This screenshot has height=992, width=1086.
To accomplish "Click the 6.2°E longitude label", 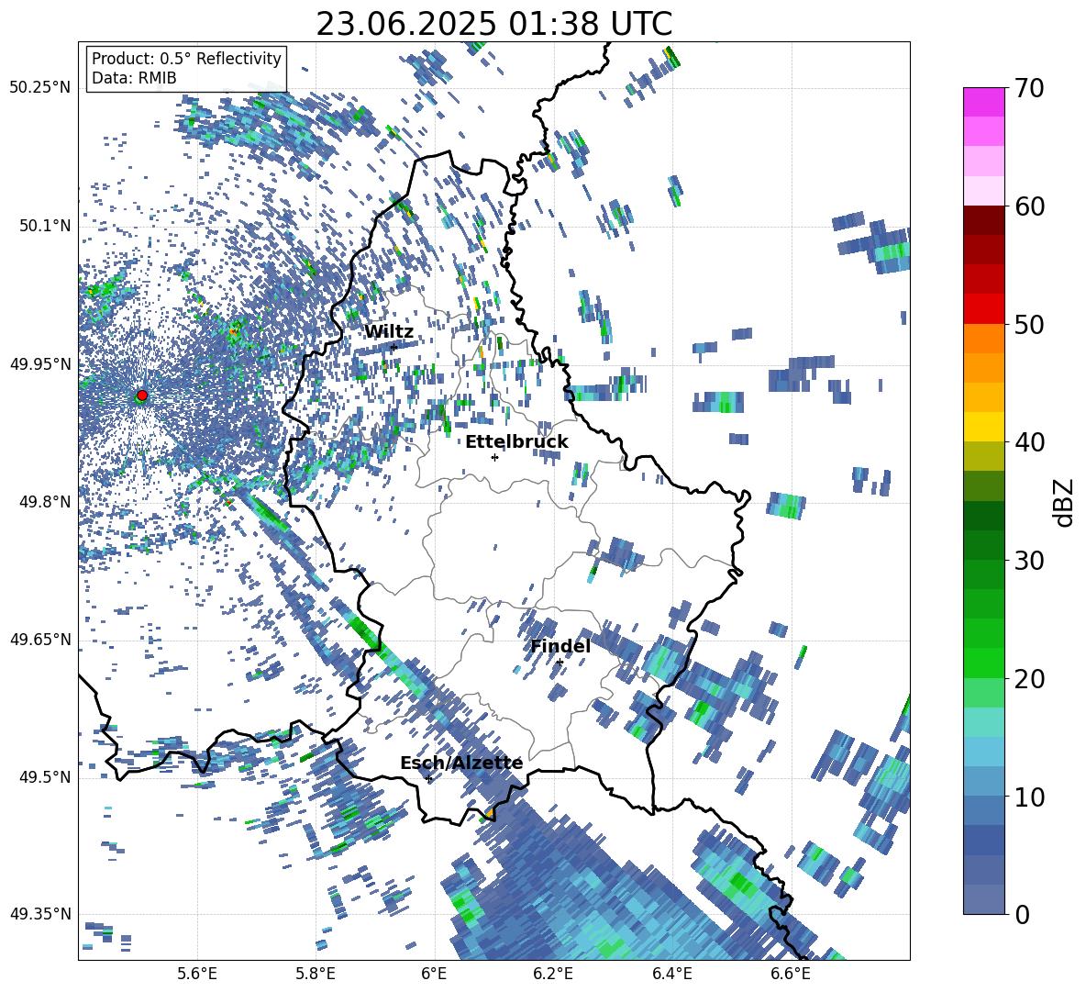I will 553,974.
